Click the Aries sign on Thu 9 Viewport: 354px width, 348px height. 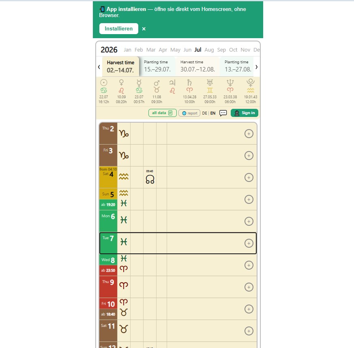(124, 285)
